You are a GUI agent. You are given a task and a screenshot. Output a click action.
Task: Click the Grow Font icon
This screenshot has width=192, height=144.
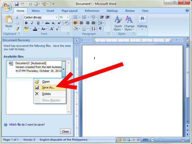click(x=52, y=29)
